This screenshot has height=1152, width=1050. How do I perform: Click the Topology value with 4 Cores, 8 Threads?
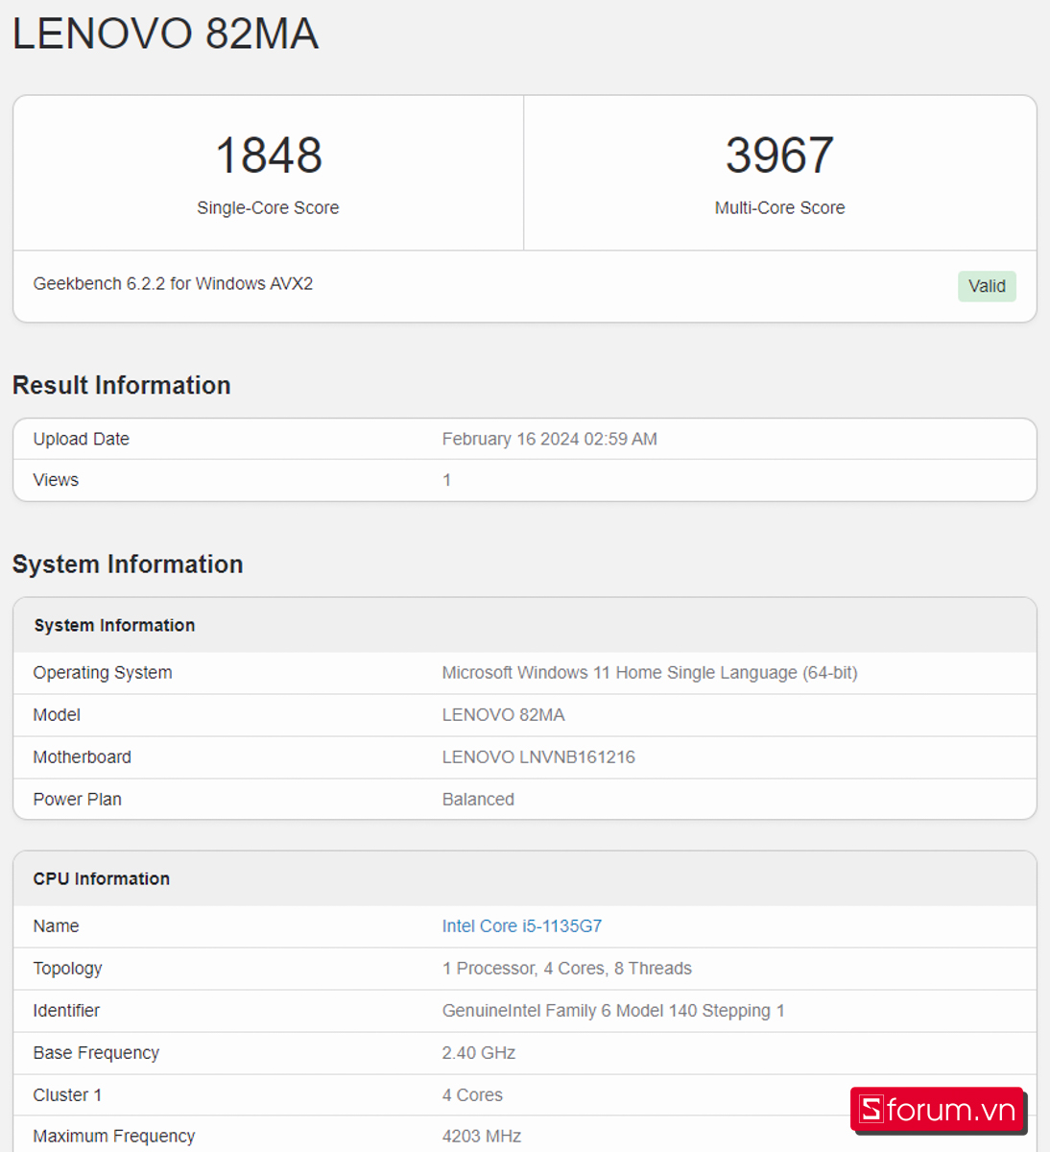click(x=566, y=969)
